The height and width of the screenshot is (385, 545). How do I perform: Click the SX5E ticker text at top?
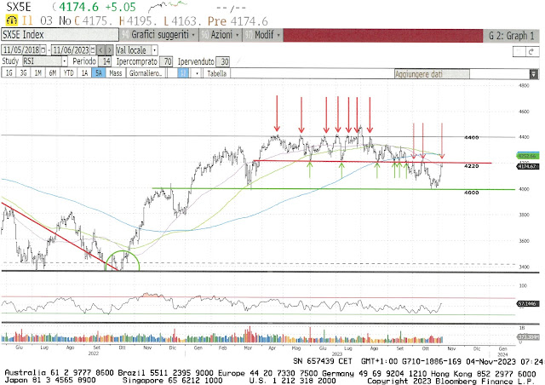[x=19, y=6]
